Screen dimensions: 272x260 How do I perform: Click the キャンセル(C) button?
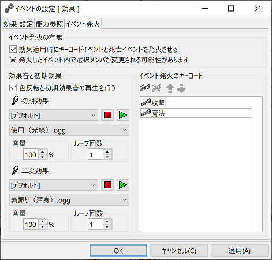tap(179, 251)
